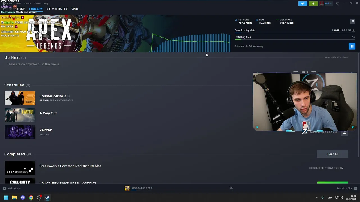Click the ESP language indicator
This screenshot has height=202, width=360.
(x=330, y=198)
